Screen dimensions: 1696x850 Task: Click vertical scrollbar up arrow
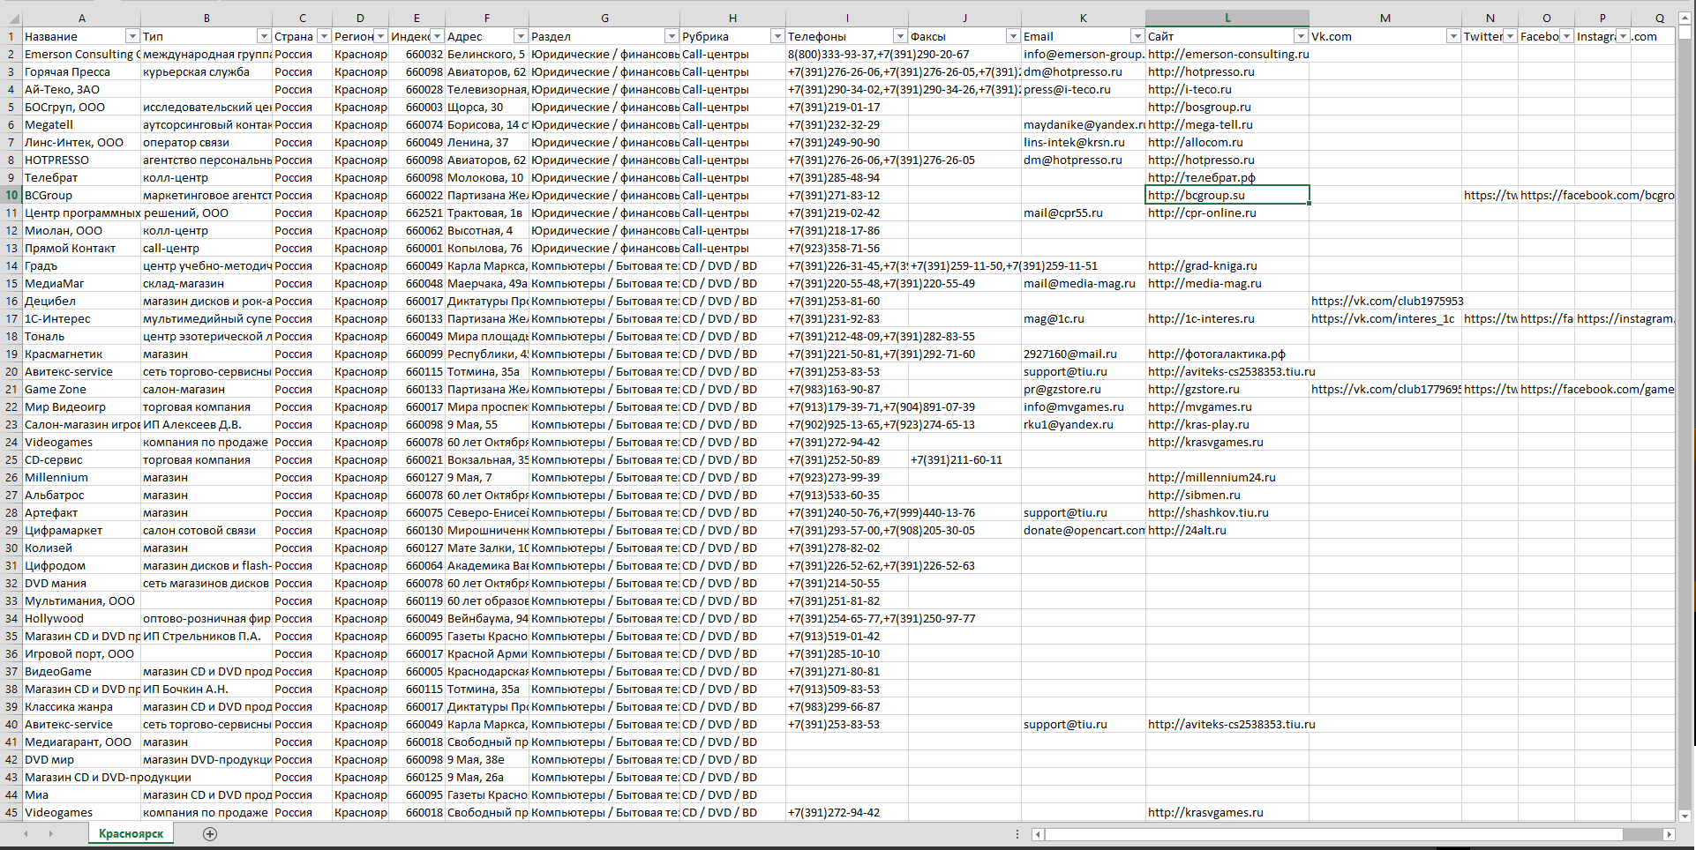pyautogui.click(x=1685, y=18)
